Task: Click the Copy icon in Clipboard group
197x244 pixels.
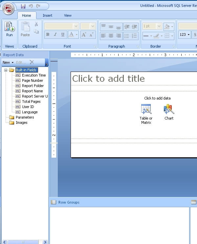Action: point(36,32)
